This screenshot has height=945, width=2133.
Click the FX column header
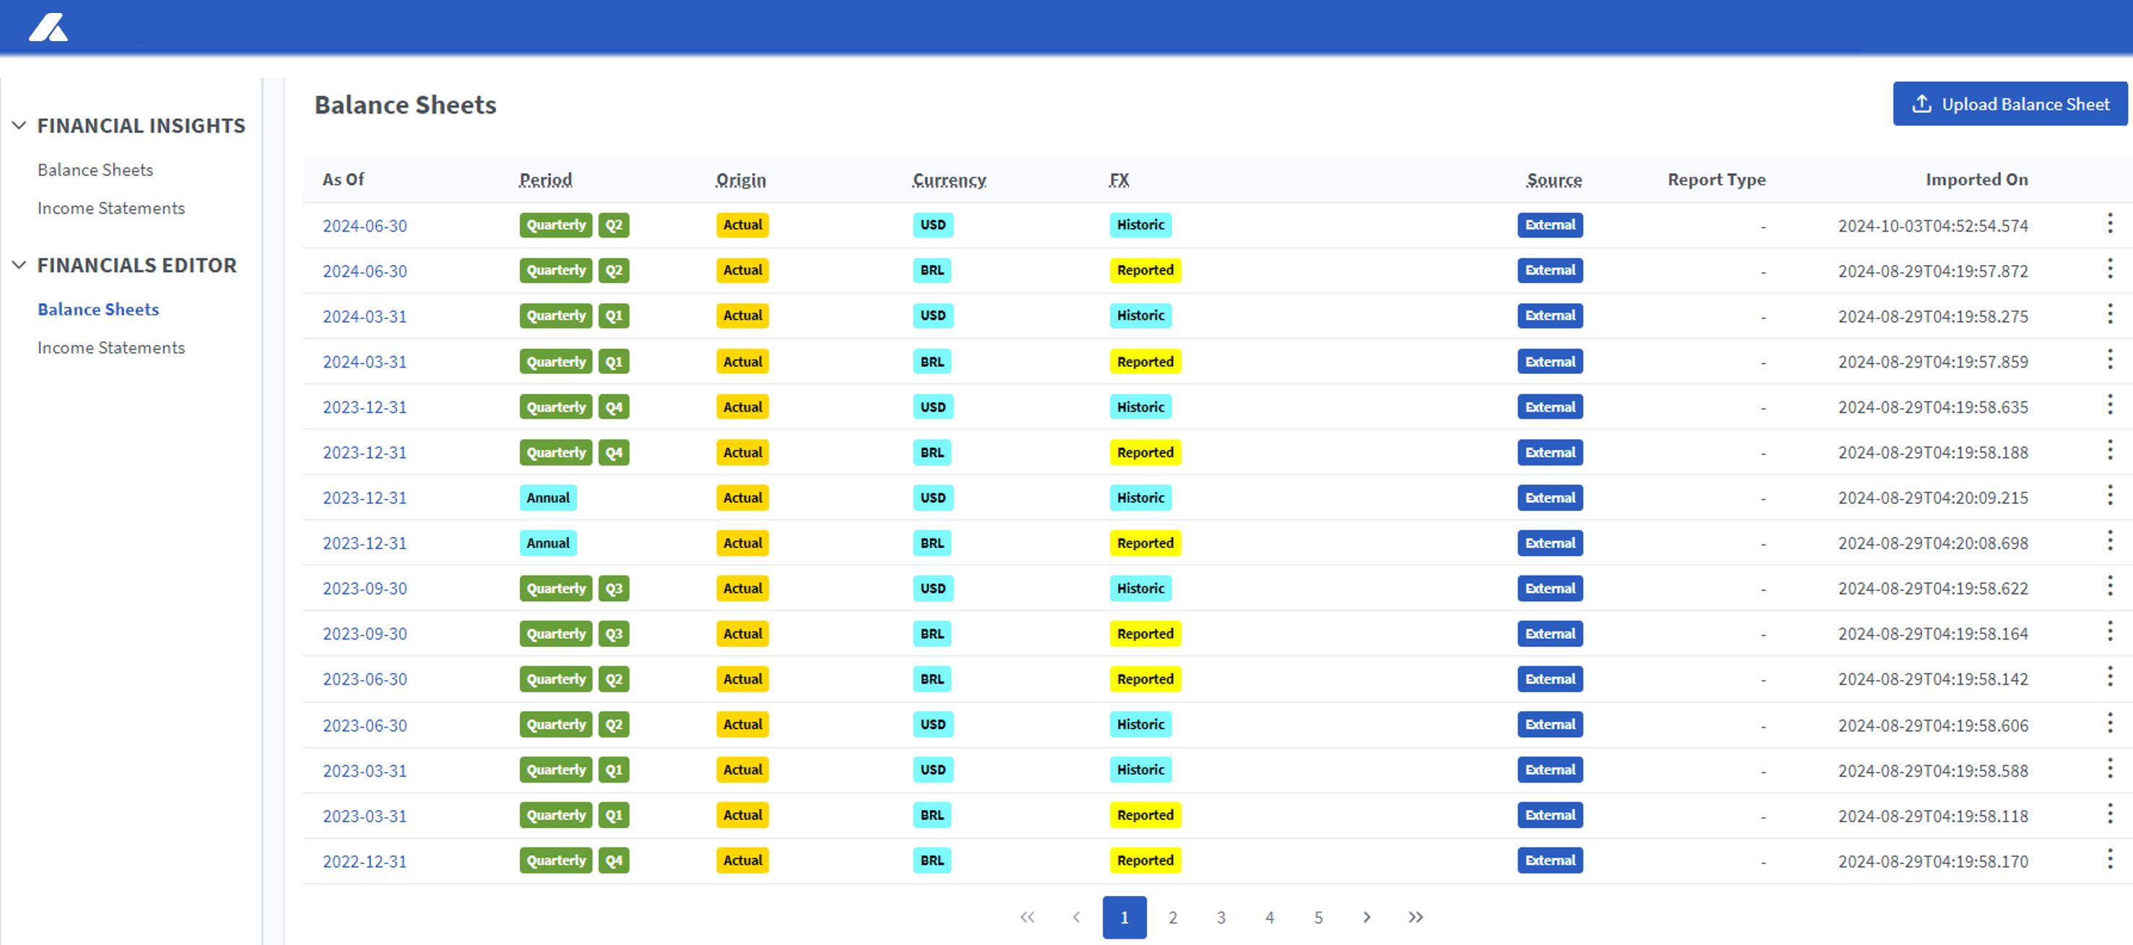pos(1118,180)
